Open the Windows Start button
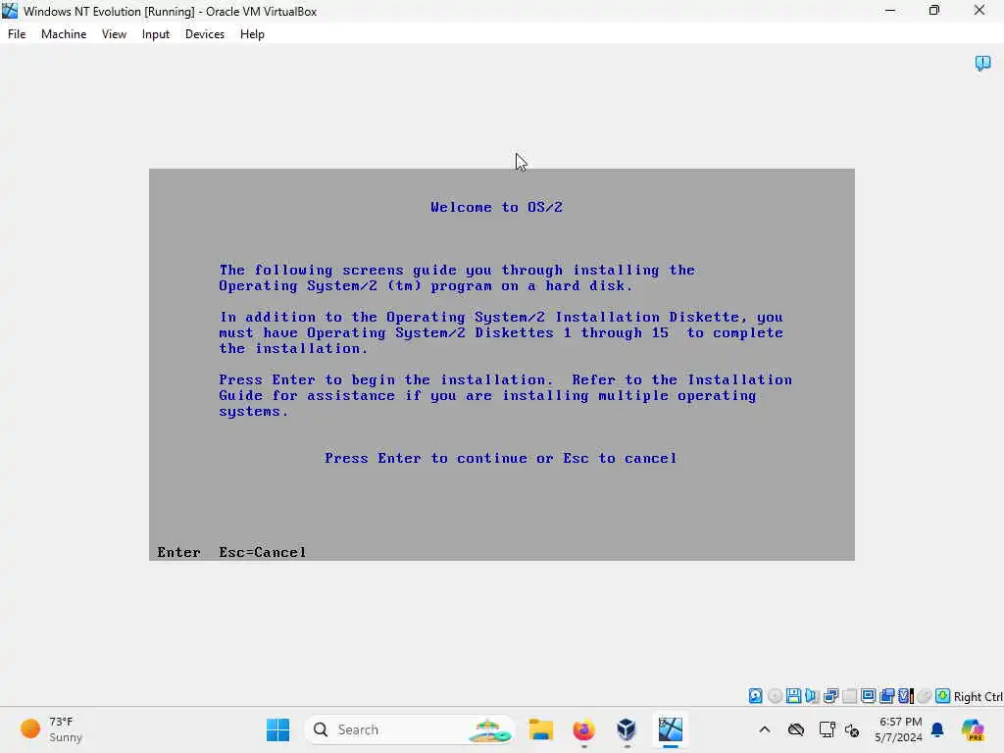The width and height of the screenshot is (1004, 753). coord(277,729)
